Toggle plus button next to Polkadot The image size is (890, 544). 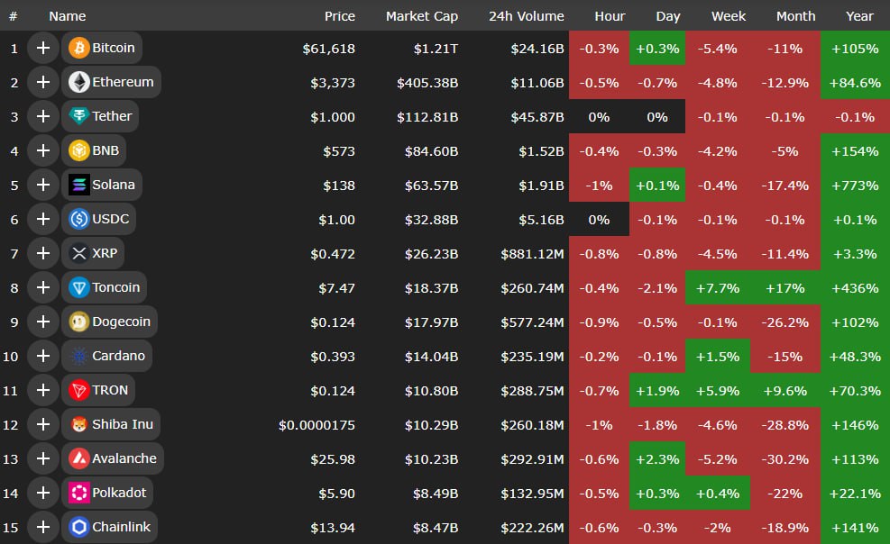(x=42, y=493)
